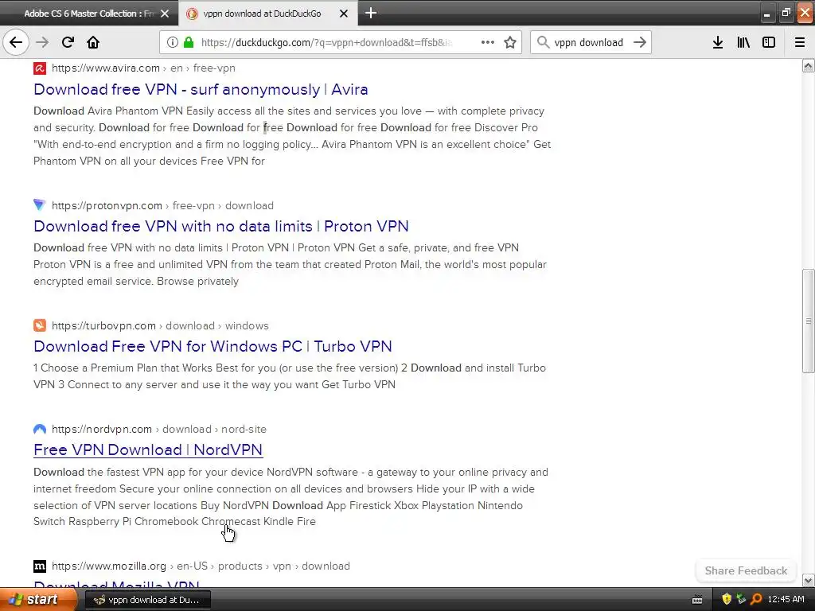Click the keyboard icon in the taskbar
This screenshot has width=815, height=611.
697,600
